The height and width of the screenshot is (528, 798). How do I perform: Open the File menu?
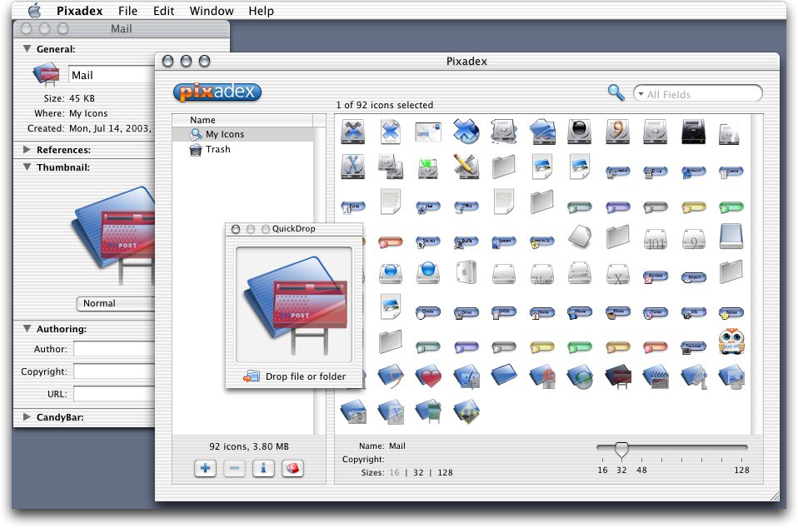click(x=127, y=11)
